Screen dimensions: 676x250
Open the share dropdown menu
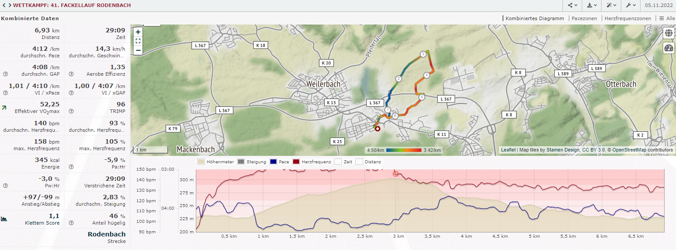coord(573,6)
